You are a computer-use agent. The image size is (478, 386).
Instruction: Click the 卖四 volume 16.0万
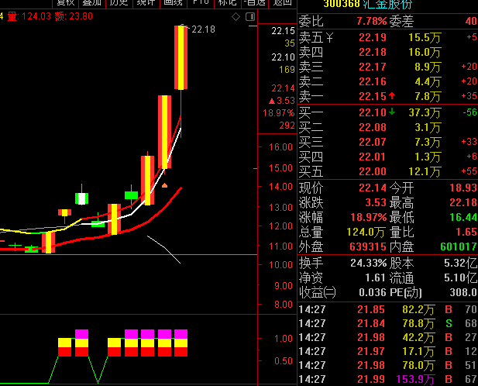(x=425, y=53)
